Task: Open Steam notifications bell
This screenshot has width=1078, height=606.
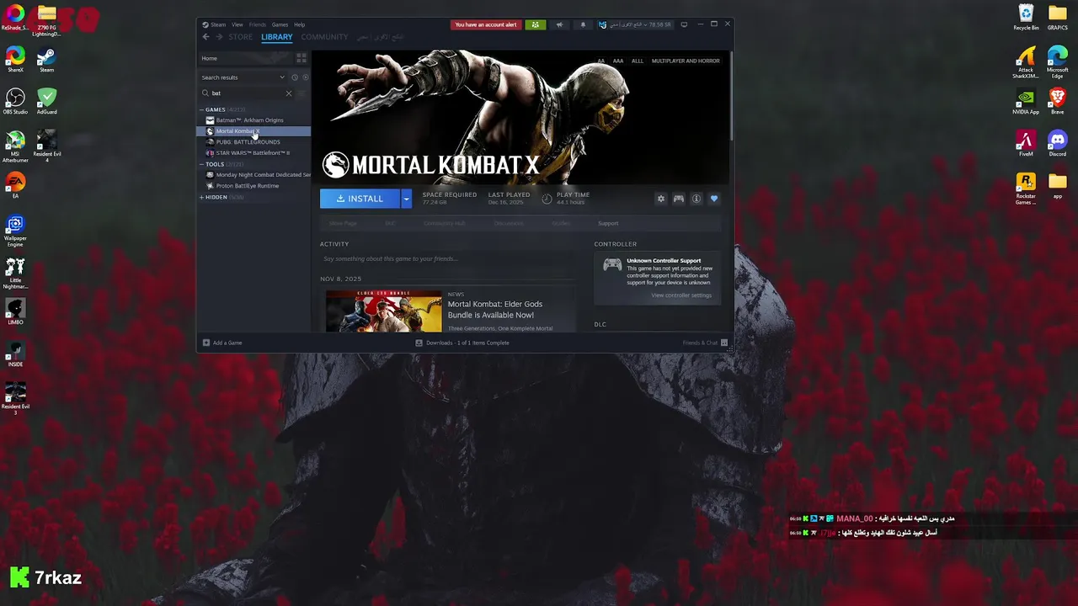Action: [x=583, y=24]
